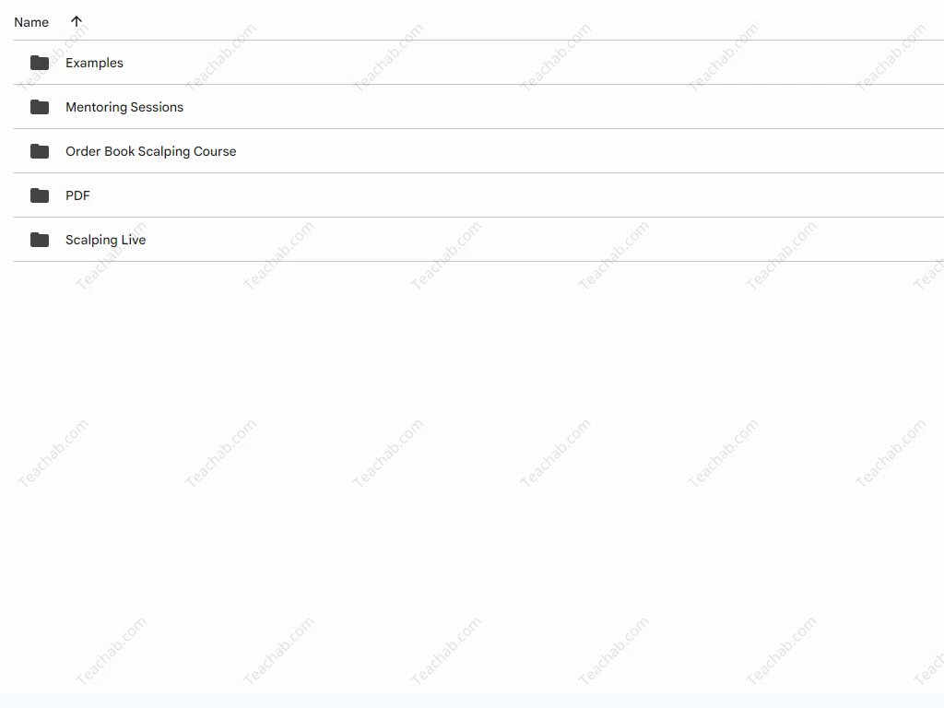Toggle sort direction with the up arrow
944x708 pixels.
click(76, 22)
